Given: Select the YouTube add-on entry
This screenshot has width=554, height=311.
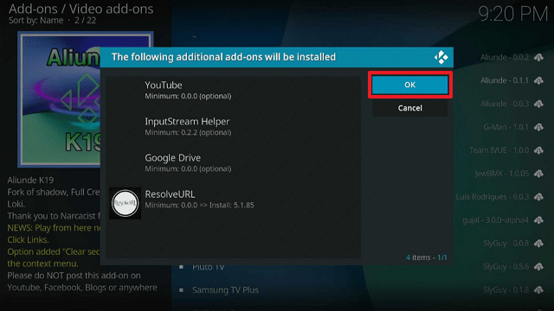Looking at the screenshot, I should 233,90.
